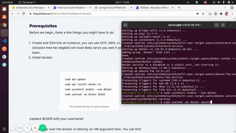Viewport: 236px width, 133px height.
Task: Toggle the recorder camera button
Action: [20, 128]
